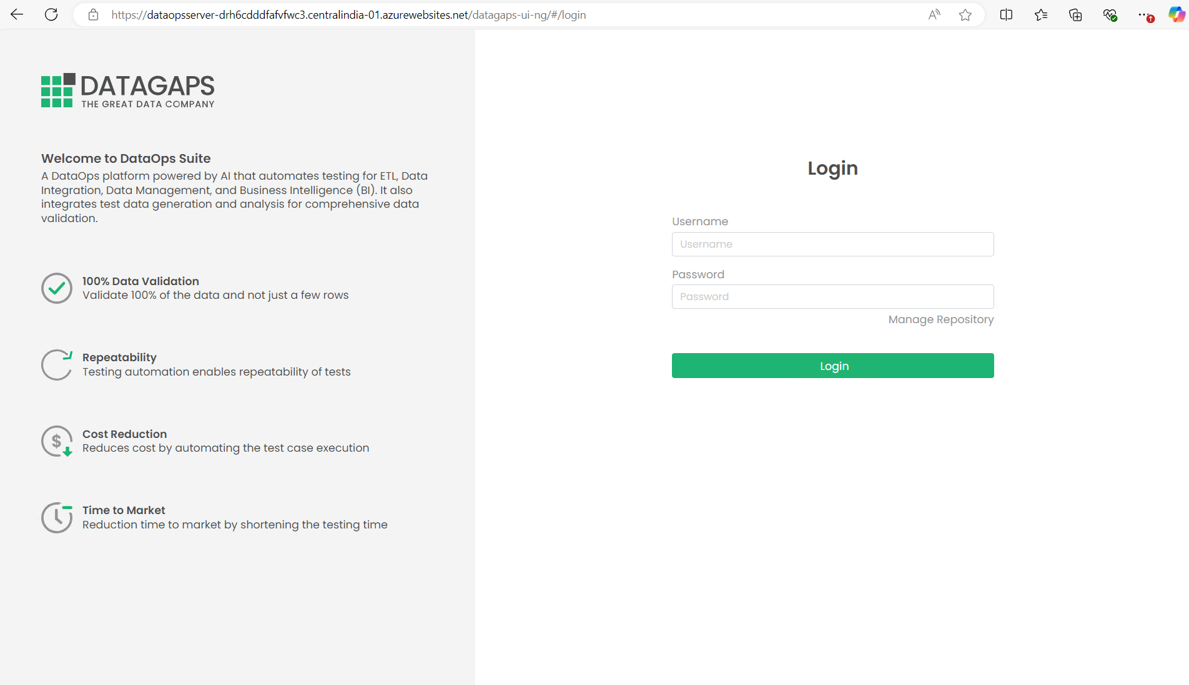
Task: Focus the Username input field
Action: coord(832,244)
